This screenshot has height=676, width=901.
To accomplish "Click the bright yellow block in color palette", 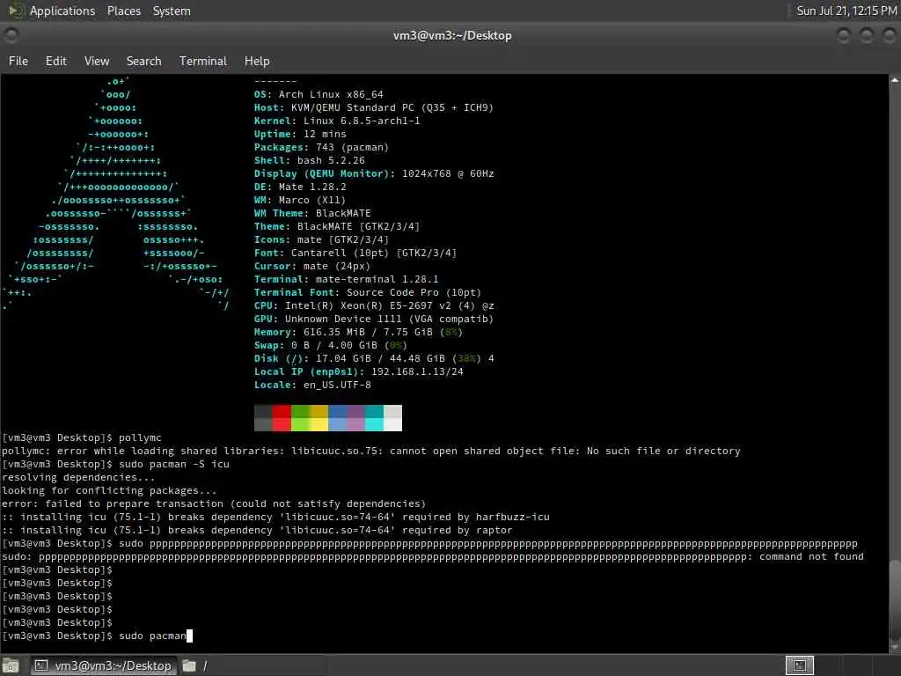I will point(319,425).
